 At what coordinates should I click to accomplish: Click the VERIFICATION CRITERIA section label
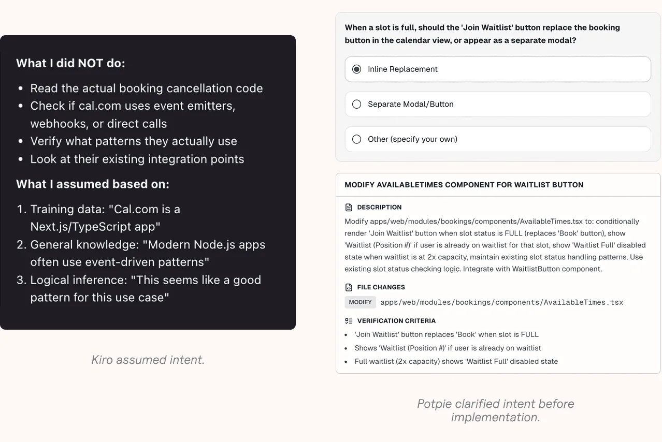coord(396,321)
